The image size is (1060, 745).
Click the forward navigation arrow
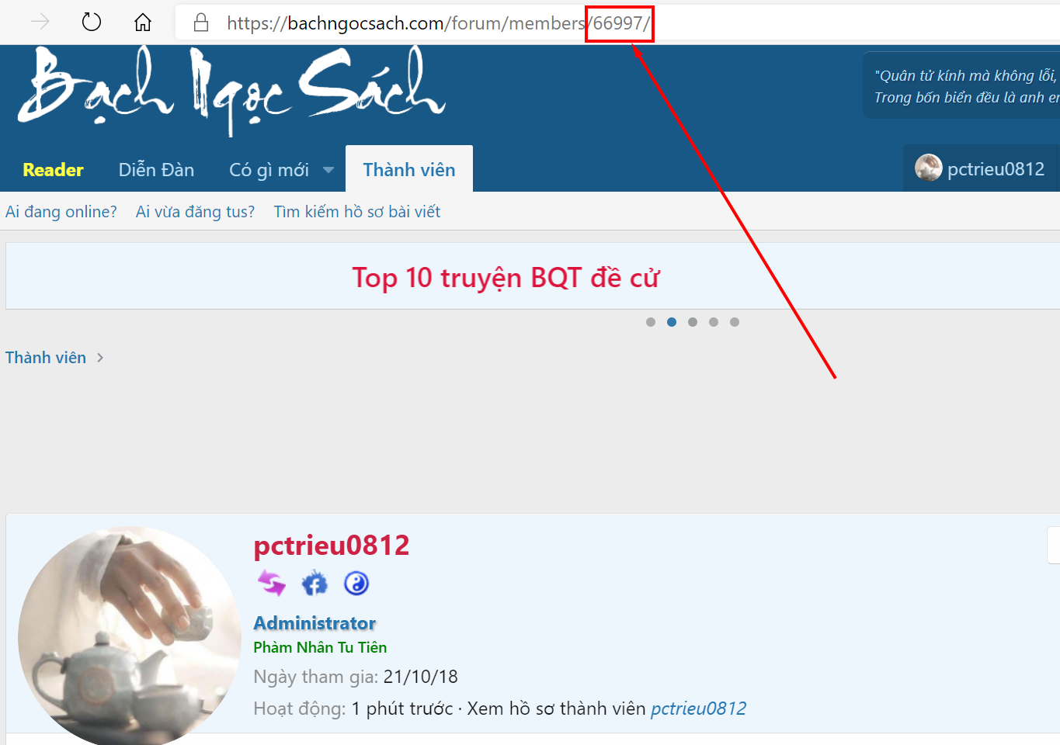(x=40, y=22)
